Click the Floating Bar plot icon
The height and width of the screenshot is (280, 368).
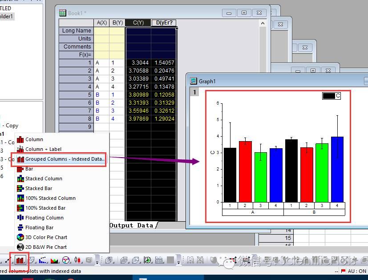pos(20,227)
